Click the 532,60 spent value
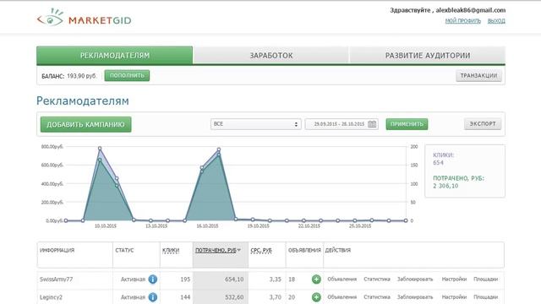This screenshot has height=304, width=541. [x=234, y=297]
